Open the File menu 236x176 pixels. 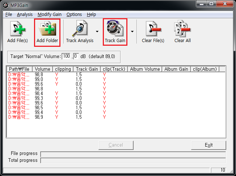9,15
